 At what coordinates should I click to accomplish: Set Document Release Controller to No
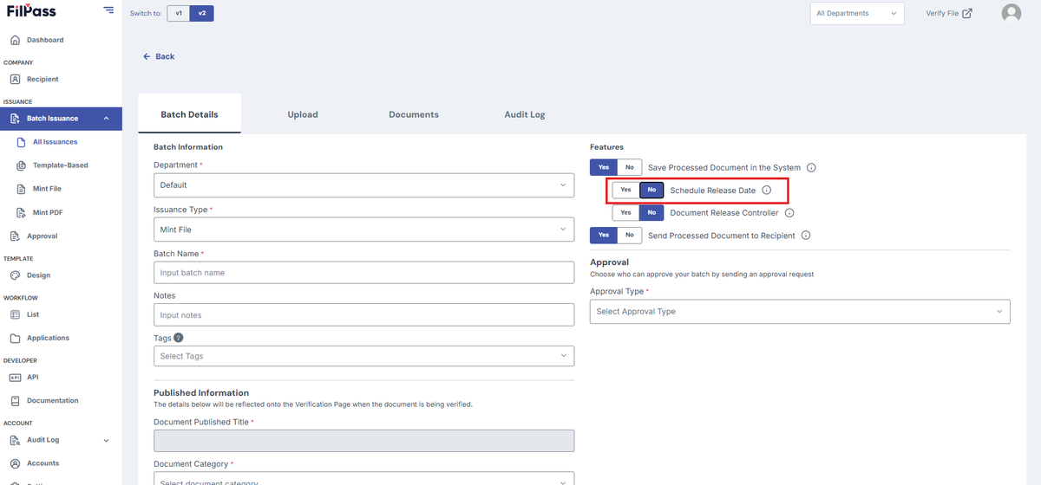651,212
